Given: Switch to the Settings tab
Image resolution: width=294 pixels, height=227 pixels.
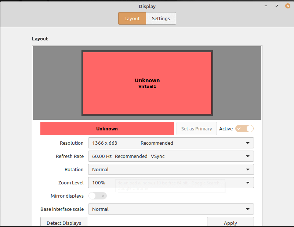Looking at the screenshot, I should (x=161, y=19).
